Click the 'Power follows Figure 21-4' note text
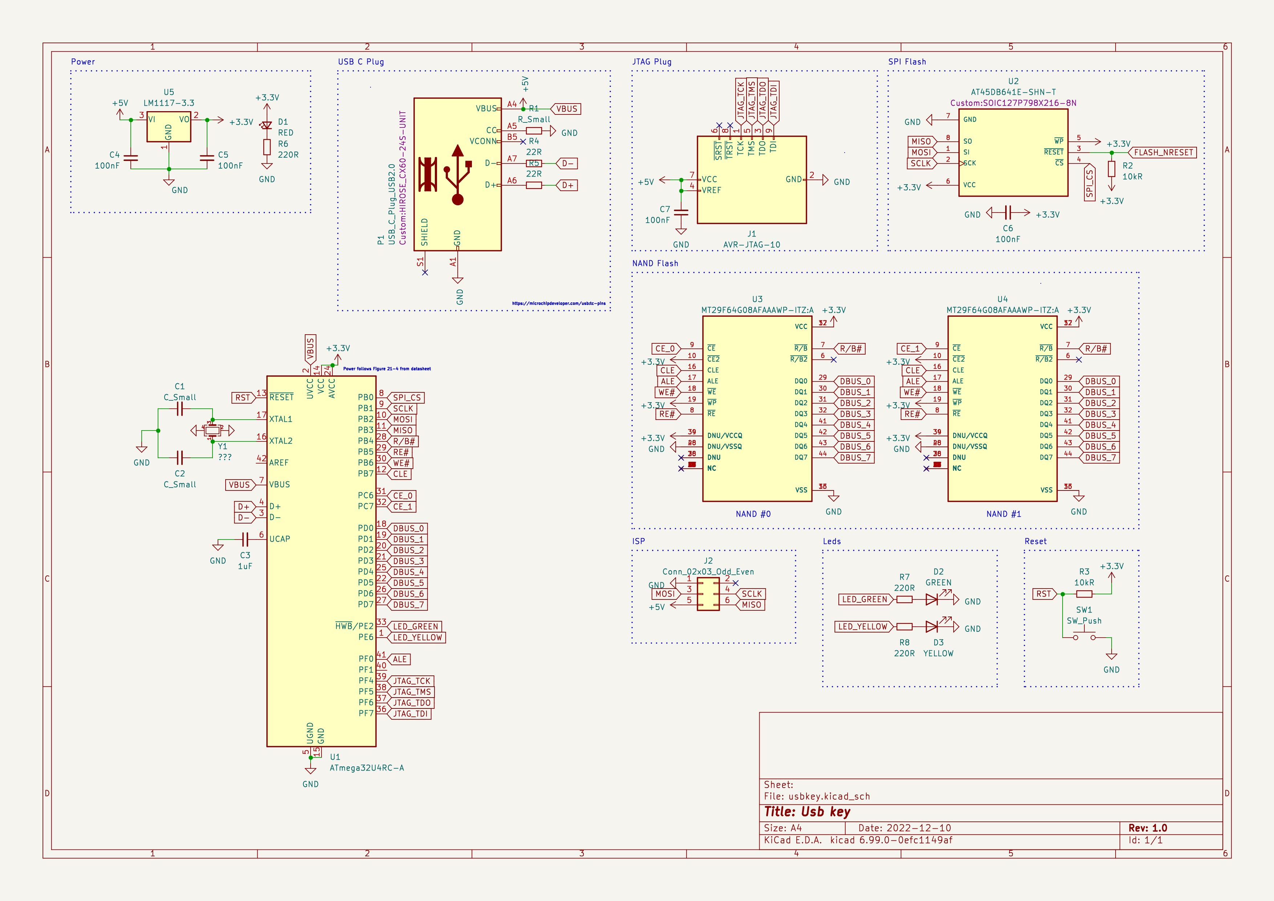1274x901 pixels. [x=387, y=368]
